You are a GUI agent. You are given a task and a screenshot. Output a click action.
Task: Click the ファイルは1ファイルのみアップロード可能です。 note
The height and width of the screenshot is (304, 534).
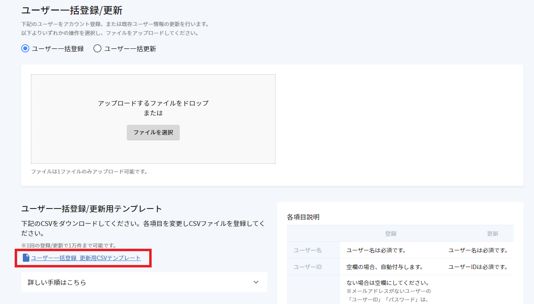[89, 172]
